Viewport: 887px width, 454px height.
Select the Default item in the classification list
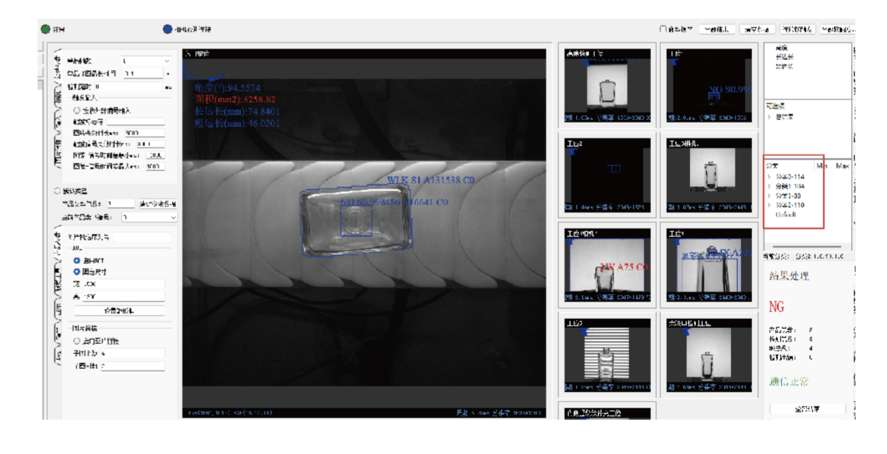coord(786,214)
